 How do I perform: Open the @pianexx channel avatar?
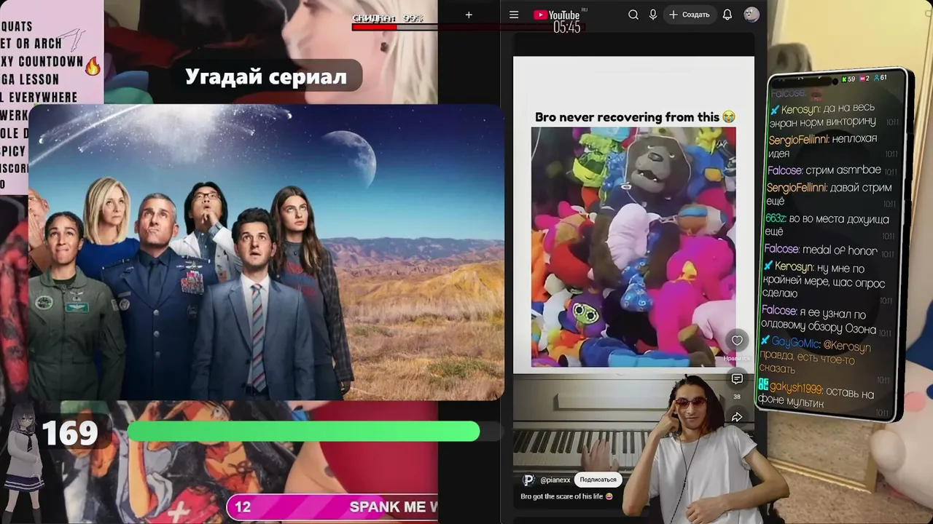[528, 480]
